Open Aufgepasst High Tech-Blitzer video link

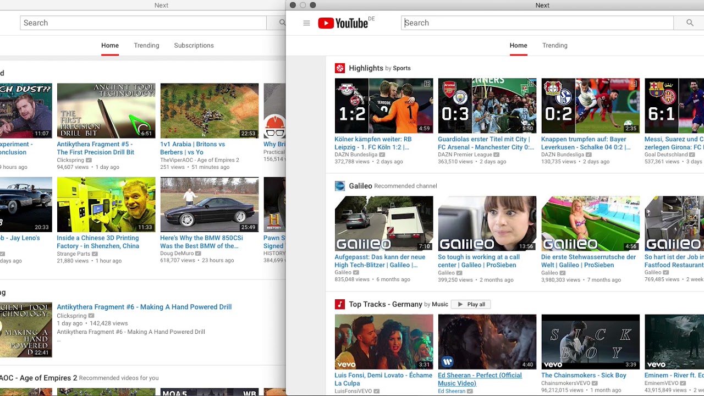point(380,261)
